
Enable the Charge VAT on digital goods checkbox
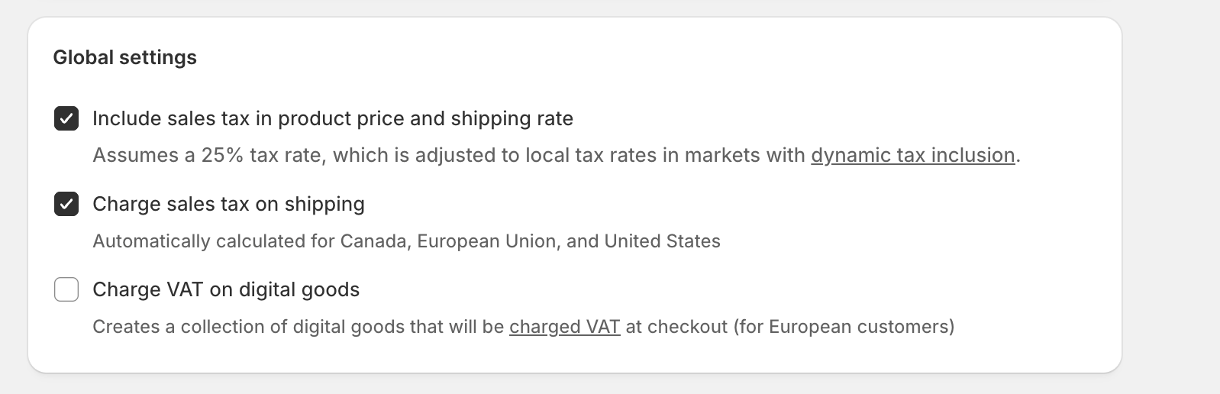point(66,290)
